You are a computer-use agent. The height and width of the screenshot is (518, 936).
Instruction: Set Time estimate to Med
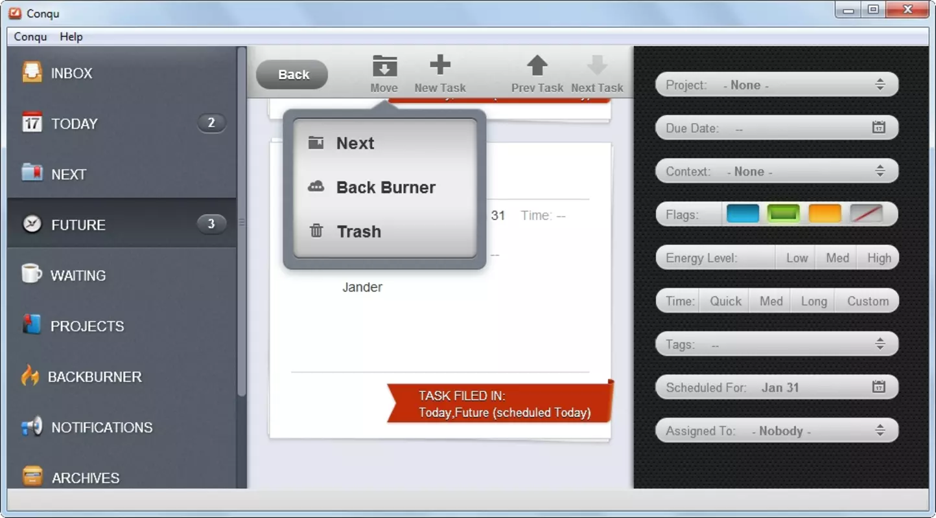(x=771, y=301)
